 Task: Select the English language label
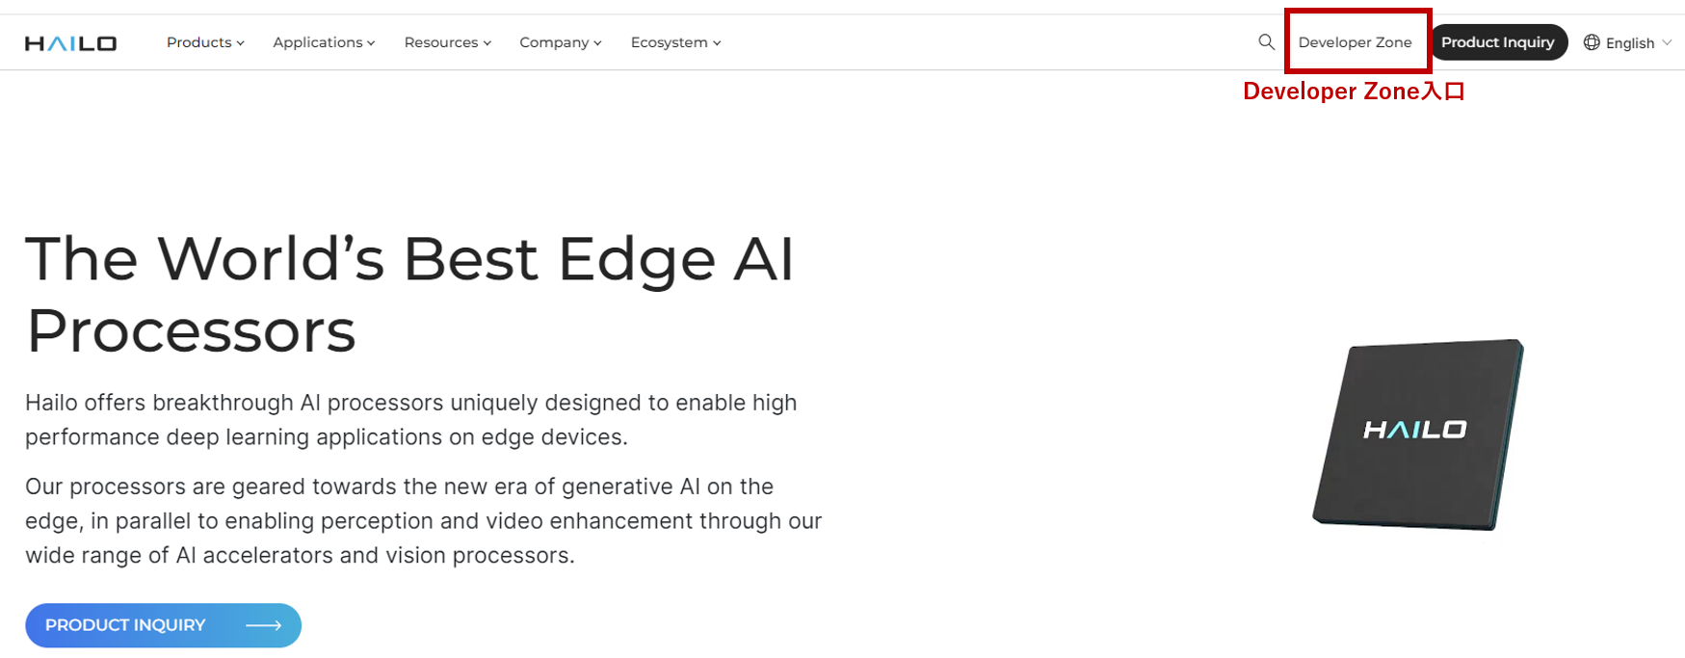[1630, 43]
